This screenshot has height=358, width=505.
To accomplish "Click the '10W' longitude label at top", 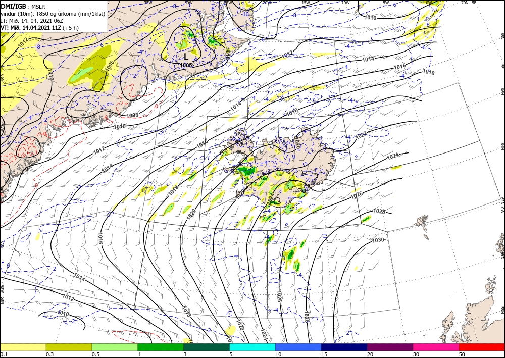I will click(x=345, y=3).
